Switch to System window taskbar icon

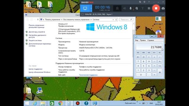pyautogui.click(x=95, y=103)
